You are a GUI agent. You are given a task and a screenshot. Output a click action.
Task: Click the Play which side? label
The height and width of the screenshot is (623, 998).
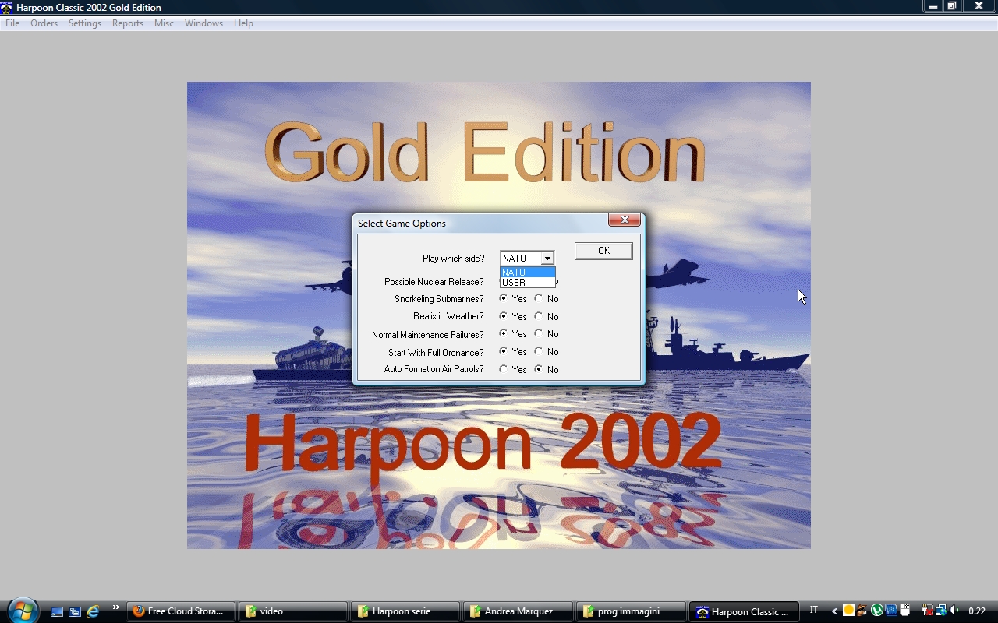point(453,259)
